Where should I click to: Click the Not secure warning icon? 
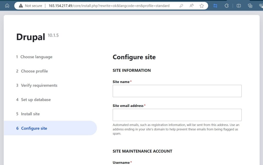[x=21, y=5]
